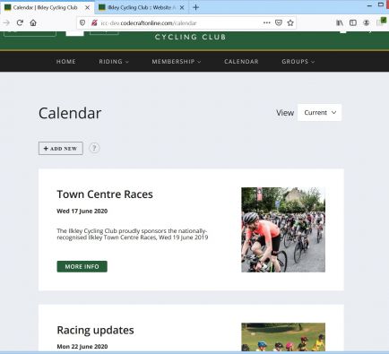Image resolution: width=389 pixels, height=354 pixels.
Task: Open the View Current dropdown
Action: coord(319,113)
